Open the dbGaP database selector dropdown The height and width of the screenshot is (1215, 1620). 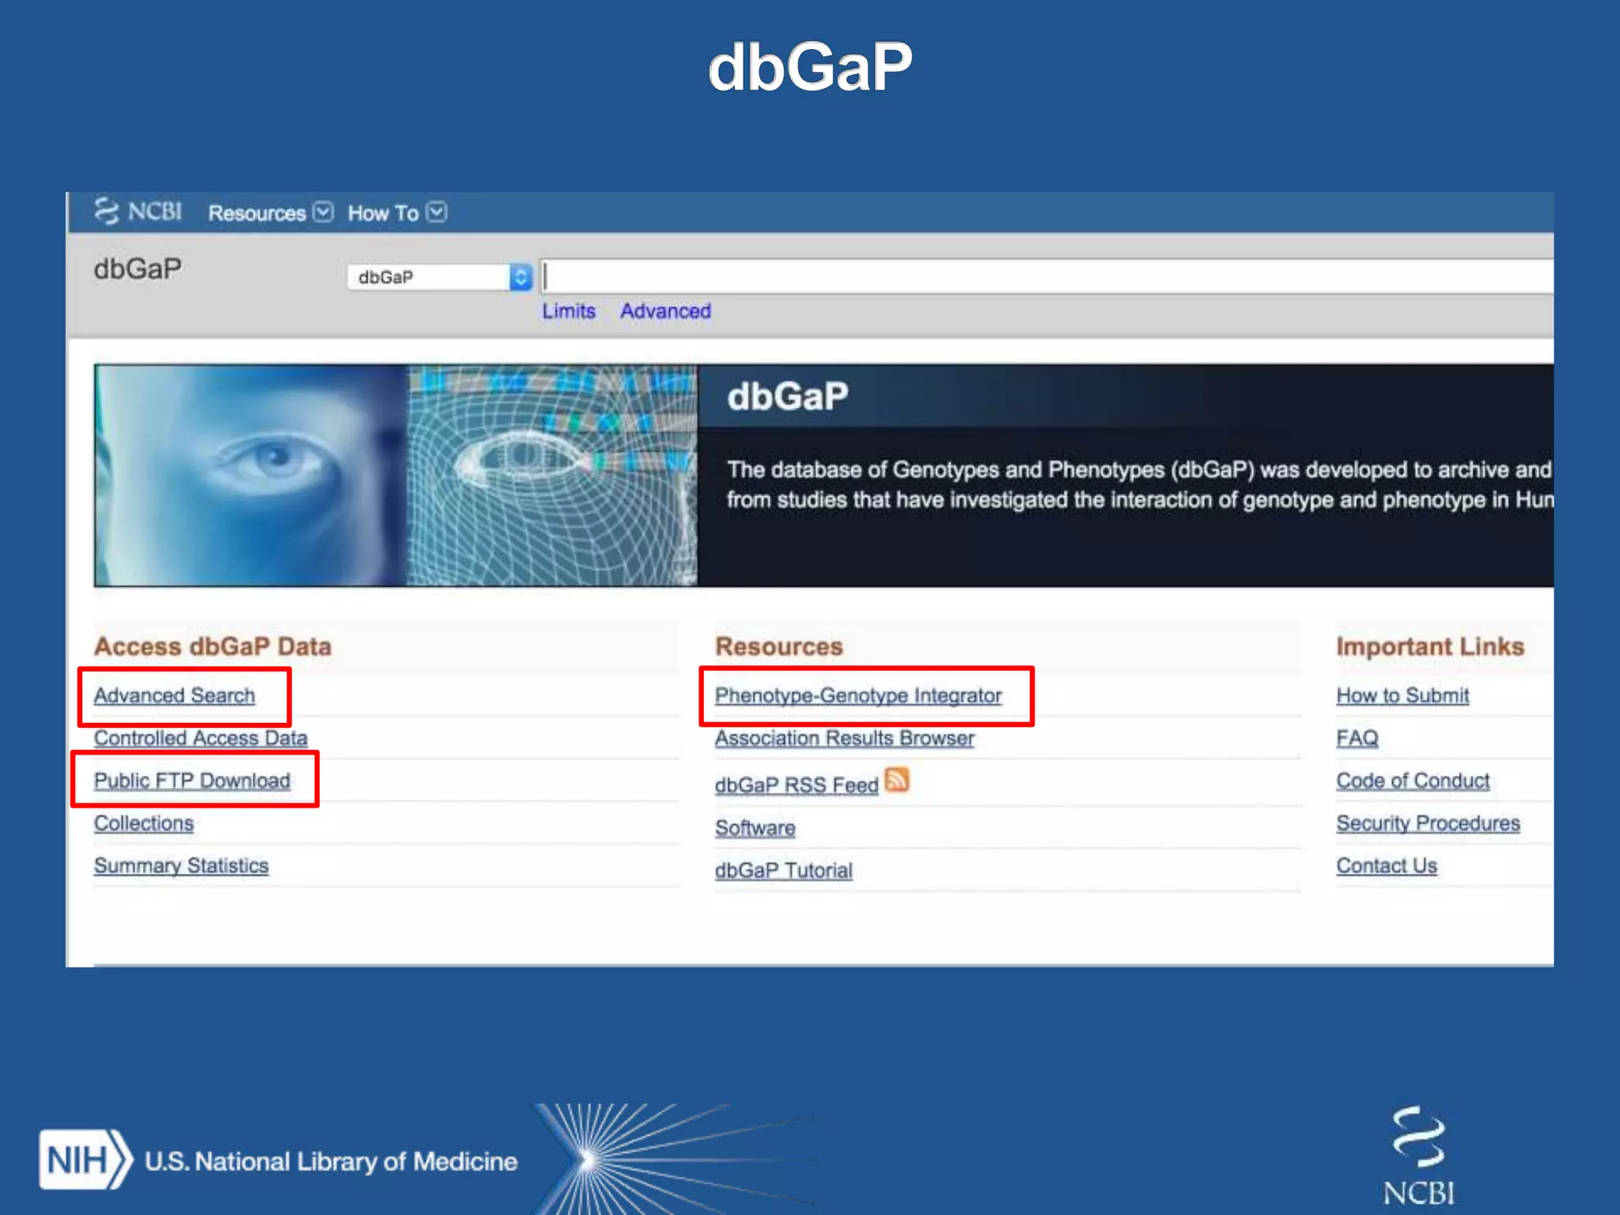440,277
